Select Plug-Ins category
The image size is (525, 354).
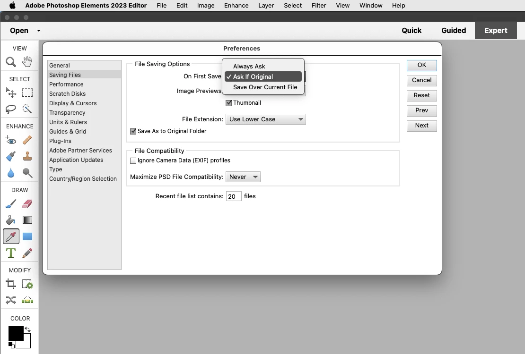(84, 141)
